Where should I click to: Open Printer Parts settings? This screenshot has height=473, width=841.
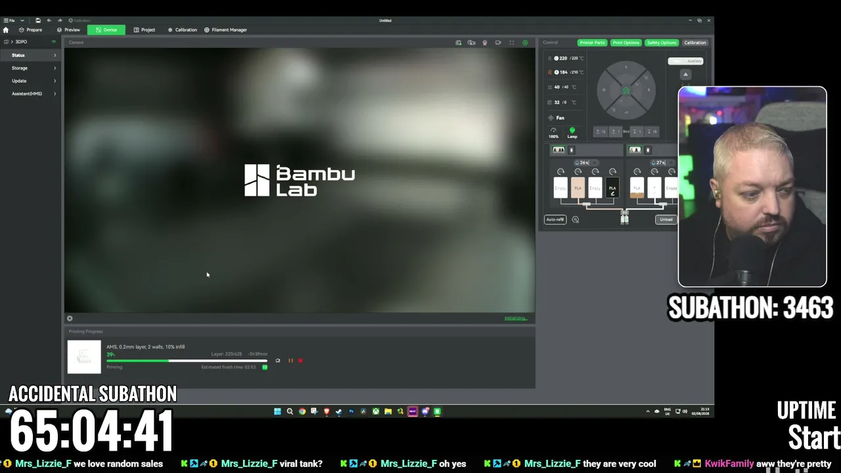tap(592, 43)
